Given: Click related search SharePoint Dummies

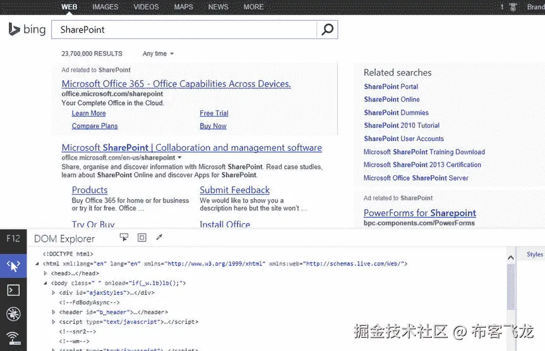Looking at the screenshot, I should click(x=396, y=113).
